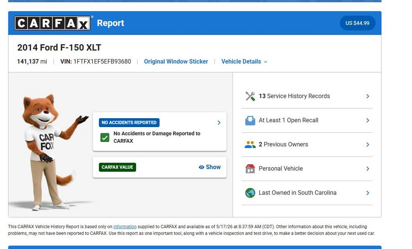Expand the Open Recall chevron
Screen dimensions: 412x249
pos(368,121)
